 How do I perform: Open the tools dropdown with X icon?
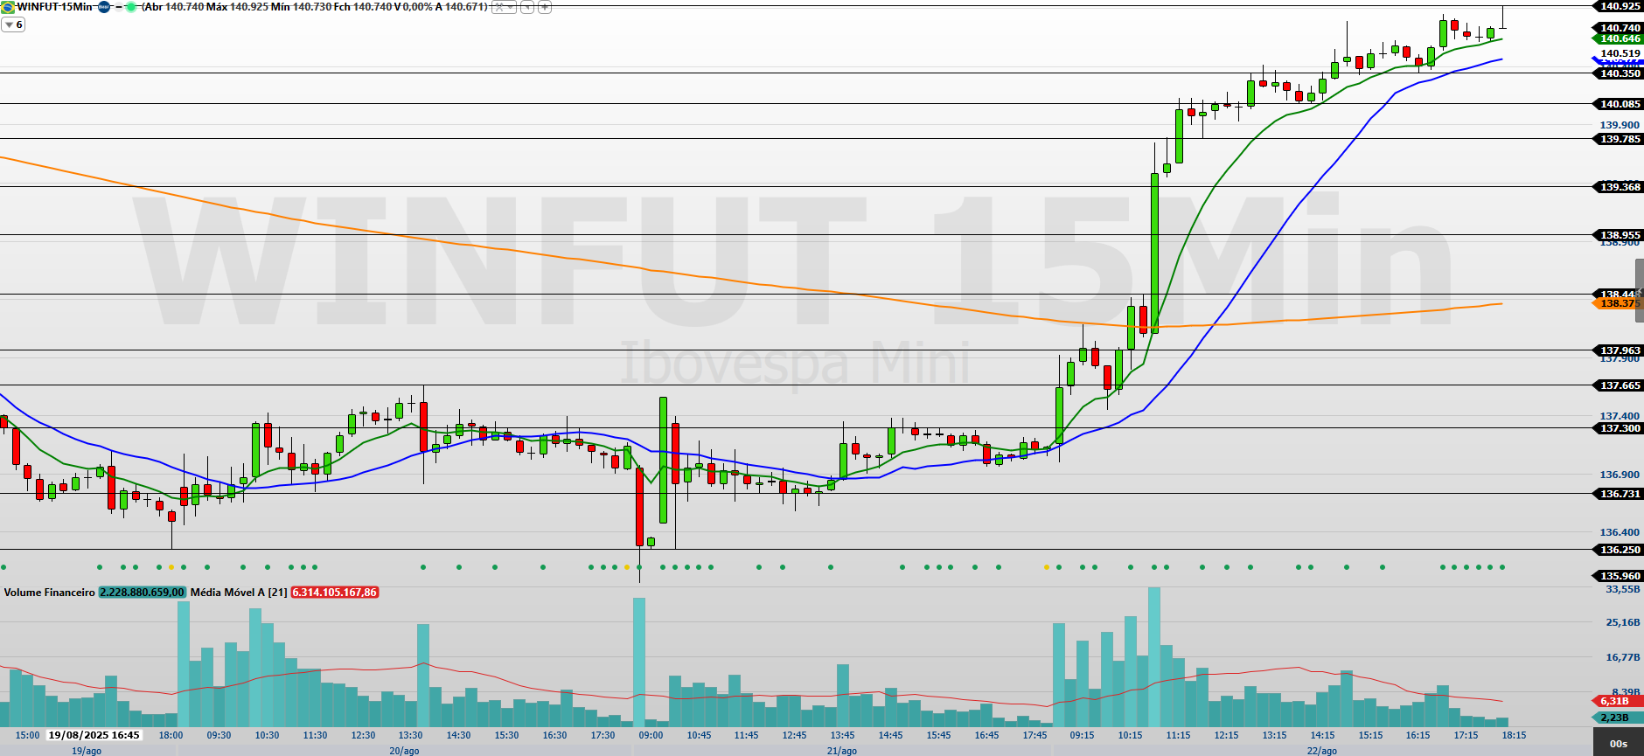click(x=503, y=7)
